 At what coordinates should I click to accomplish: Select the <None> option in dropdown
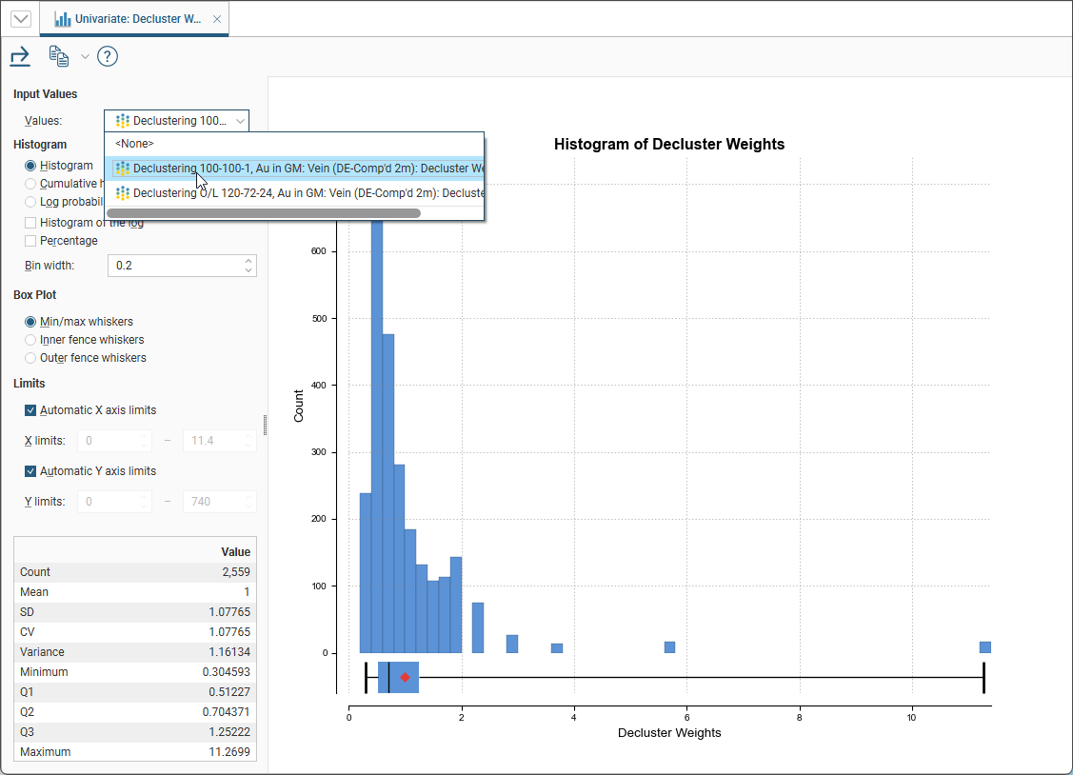tap(134, 144)
